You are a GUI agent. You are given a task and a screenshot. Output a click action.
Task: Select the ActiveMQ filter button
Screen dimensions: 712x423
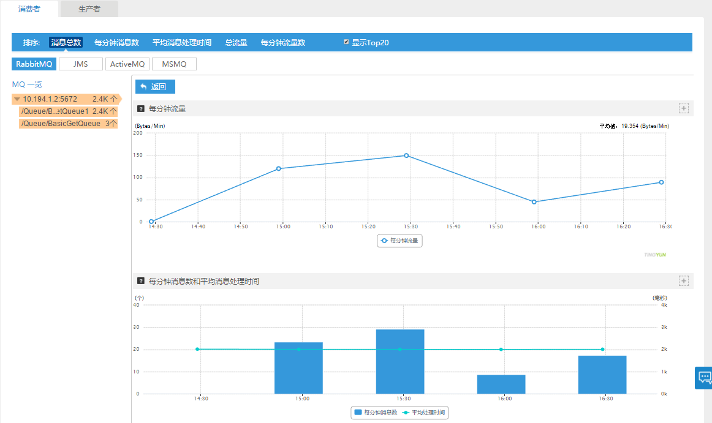coord(127,64)
